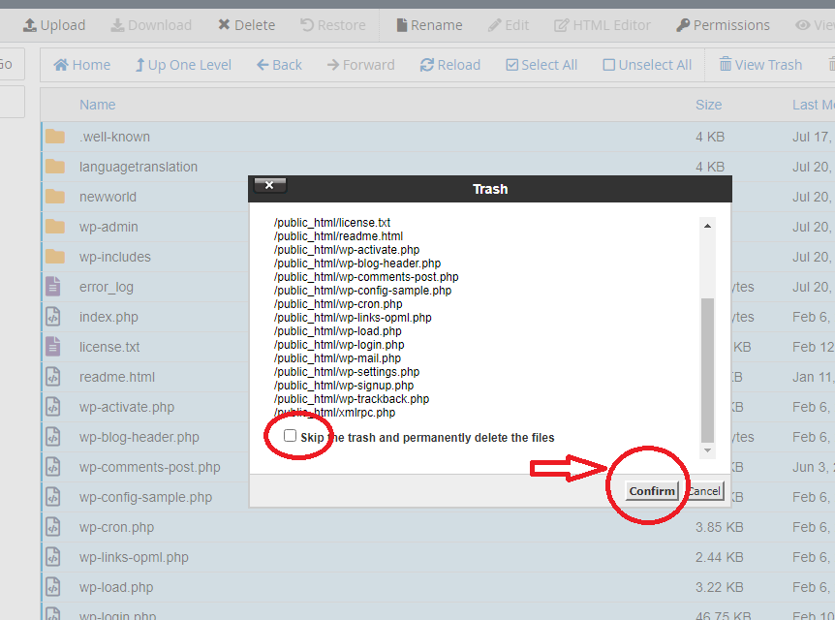Viewport: 835px width, 620px height.
Task: Click the wp-cron.php file icon
Action: pos(53,527)
